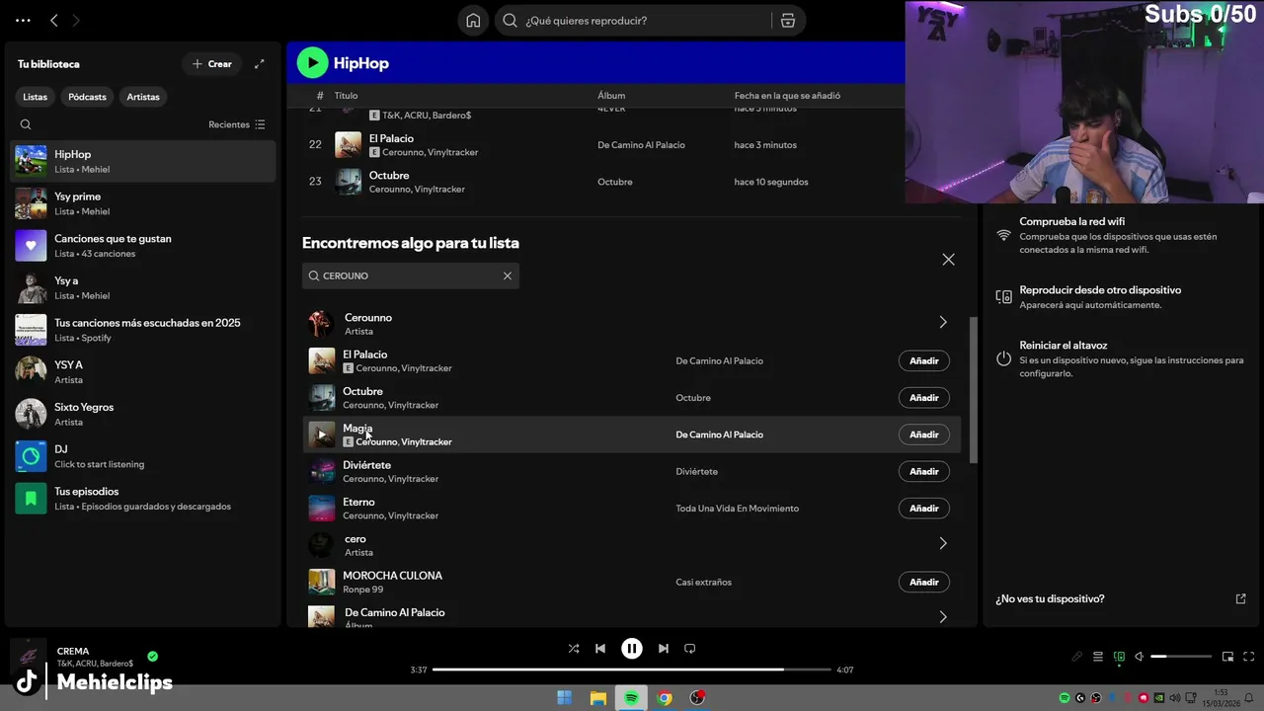The width and height of the screenshot is (1264, 711).
Task: Open Tus canciones más escuchadas en 2025
Action: click(x=143, y=330)
